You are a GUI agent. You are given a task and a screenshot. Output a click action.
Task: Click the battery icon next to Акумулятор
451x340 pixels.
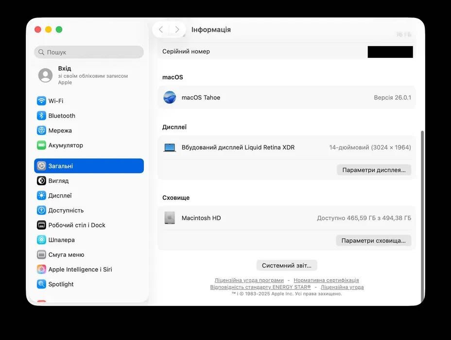41,145
